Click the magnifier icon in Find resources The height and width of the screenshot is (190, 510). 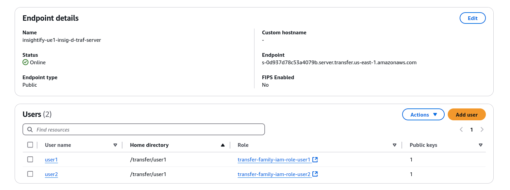coord(30,129)
